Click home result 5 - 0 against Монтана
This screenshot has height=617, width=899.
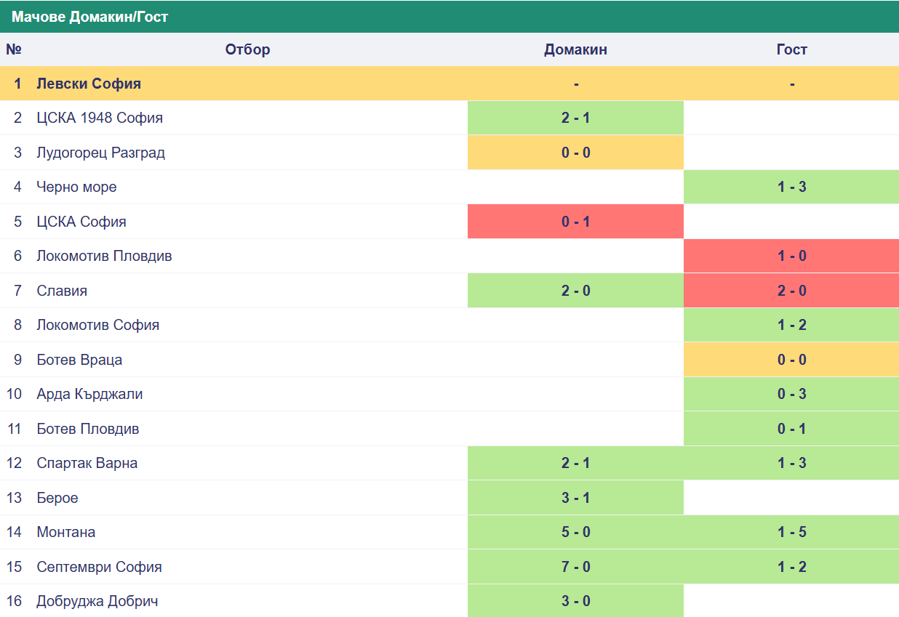tap(575, 532)
